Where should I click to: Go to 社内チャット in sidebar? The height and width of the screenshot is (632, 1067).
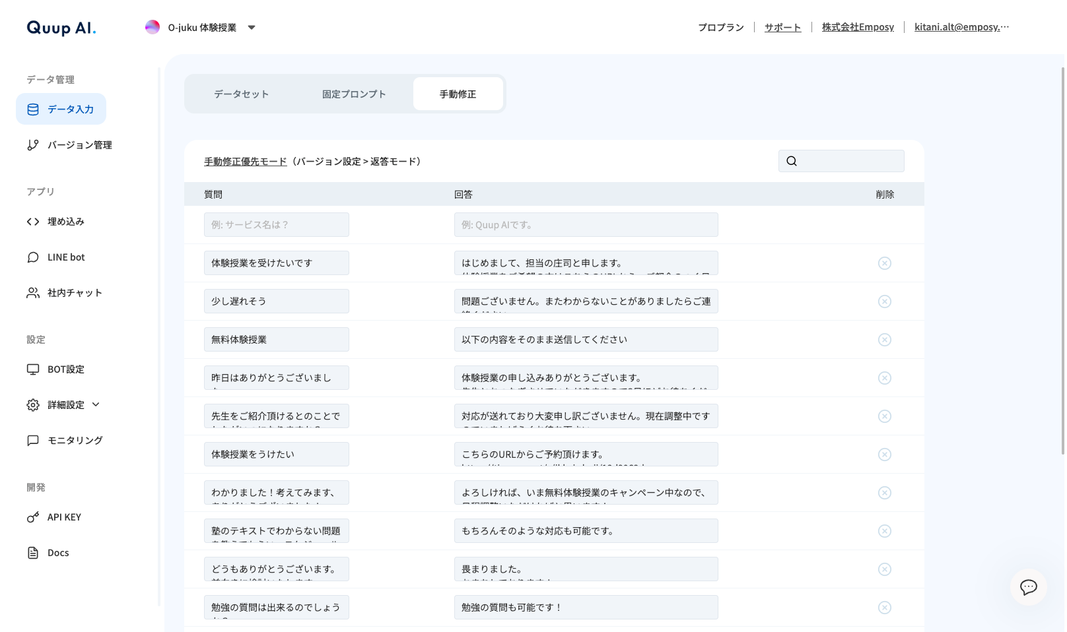[x=74, y=293]
